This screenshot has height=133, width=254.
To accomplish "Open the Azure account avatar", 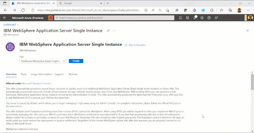I will click(x=250, y=18).
